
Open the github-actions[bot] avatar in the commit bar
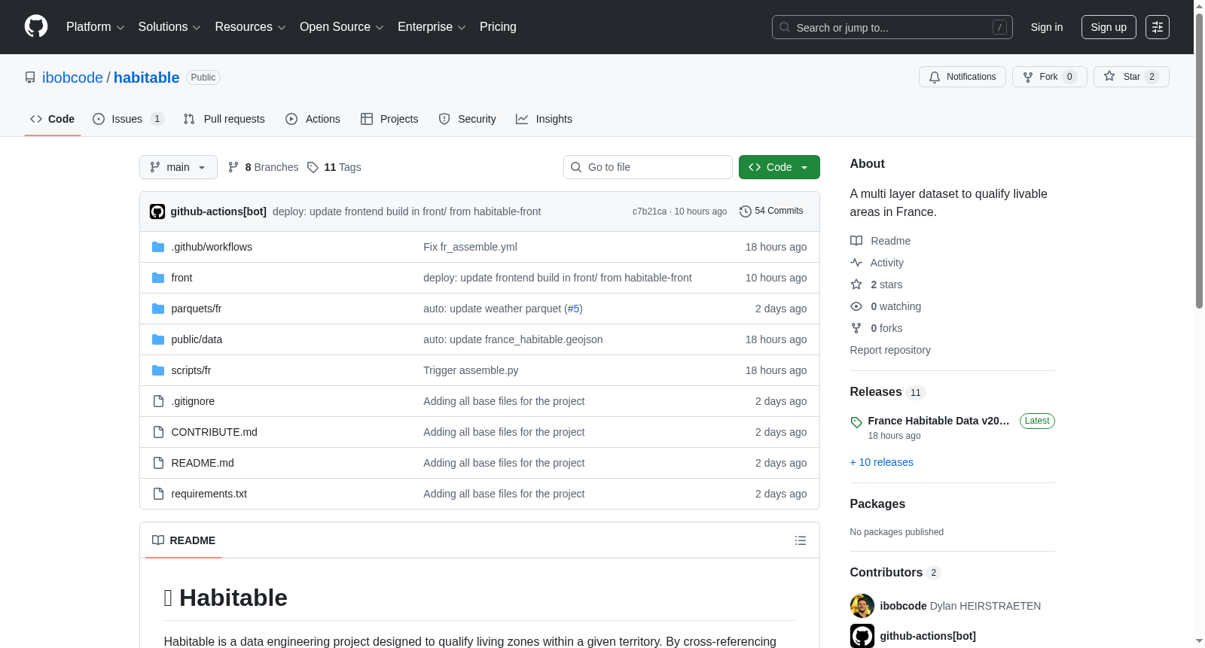click(157, 211)
